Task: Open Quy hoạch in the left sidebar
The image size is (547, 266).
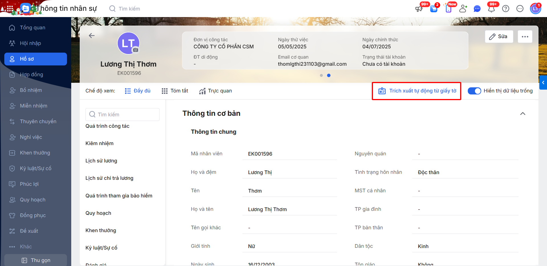Action: [36, 200]
